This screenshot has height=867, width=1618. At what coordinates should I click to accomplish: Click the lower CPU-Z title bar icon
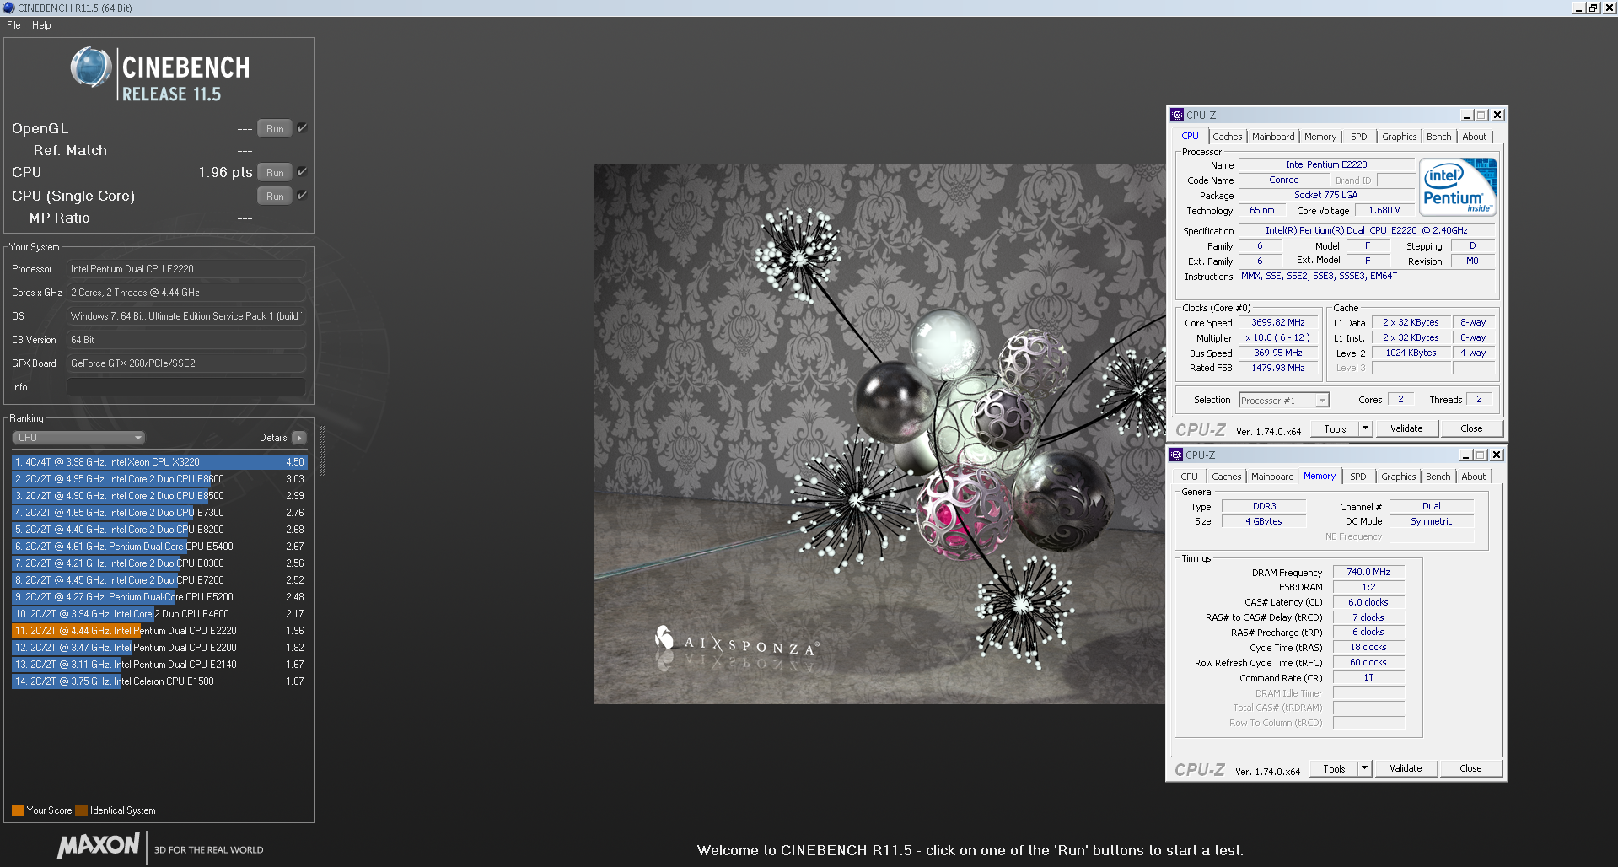[x=1176, y=455]
